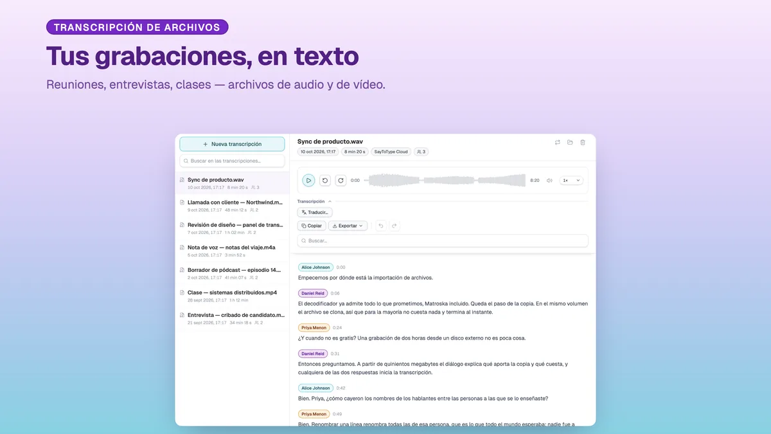The image size is (771, 434).
Task: Click the line "Empecemos por dónde está la importación"
Action: pos(366,278)
